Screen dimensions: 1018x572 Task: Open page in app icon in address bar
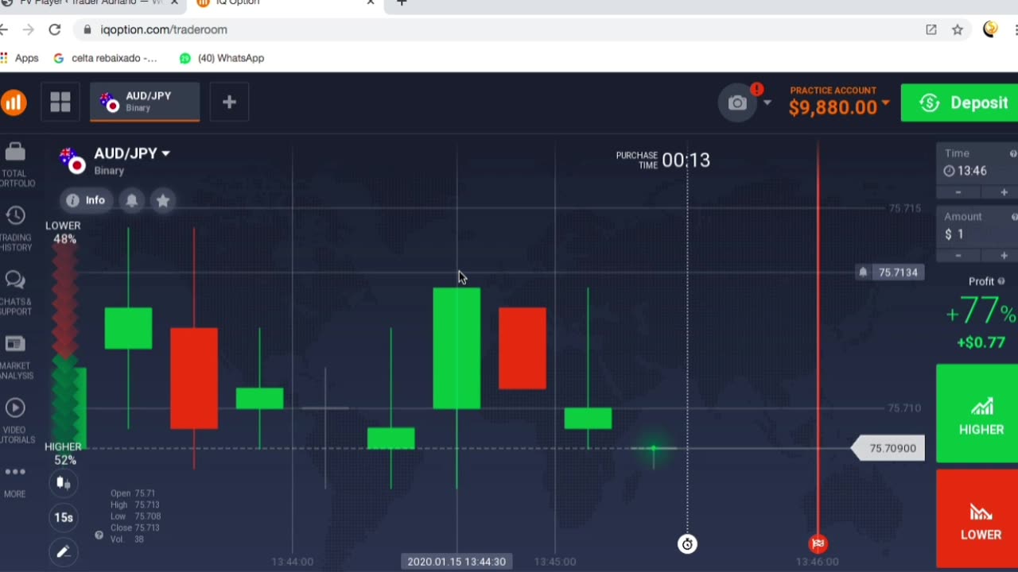coord(931,29)
